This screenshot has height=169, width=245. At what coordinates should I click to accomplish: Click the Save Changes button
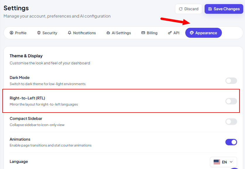(x=224, y=9)
